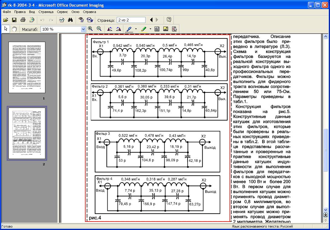Image resolution: width=330 pixels, height=230 pixels.
Task: Choose the Select Annotations tool
Action: pos(175,29)
